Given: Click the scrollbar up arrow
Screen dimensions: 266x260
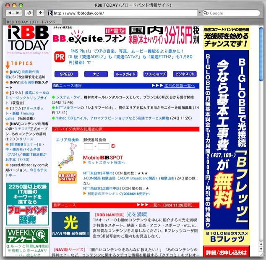Looking at the screenshot, I should (x=261, y=244).
